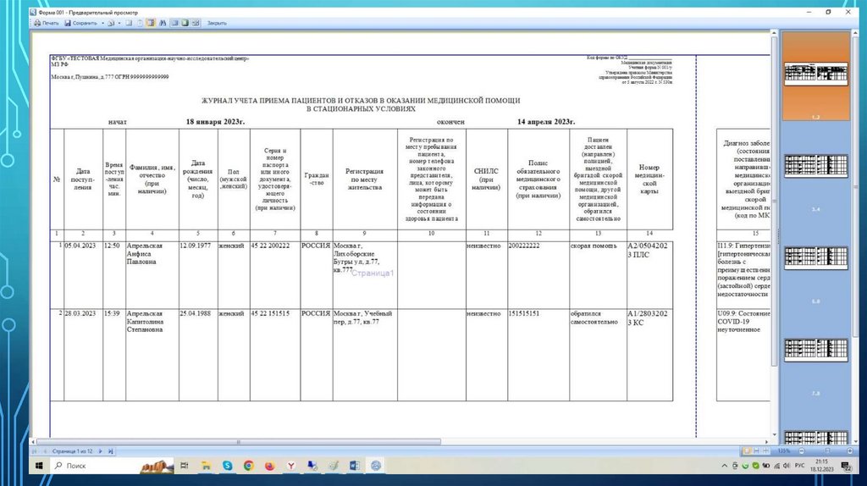Viewport: 867px width, 486px height.
Task: Click zoom in plus button
Action: tap(850, 451)
